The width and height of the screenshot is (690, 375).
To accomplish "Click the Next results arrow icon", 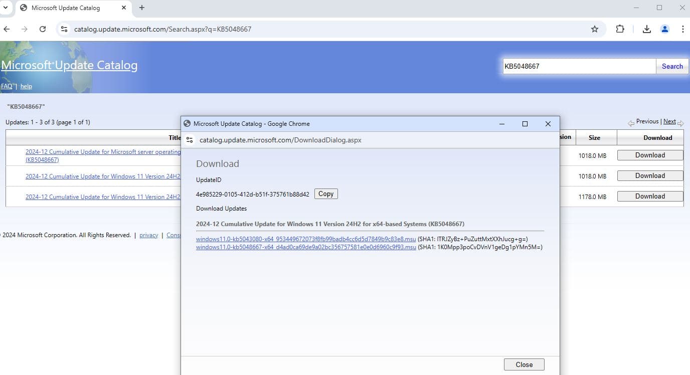I will pos(680,123).
